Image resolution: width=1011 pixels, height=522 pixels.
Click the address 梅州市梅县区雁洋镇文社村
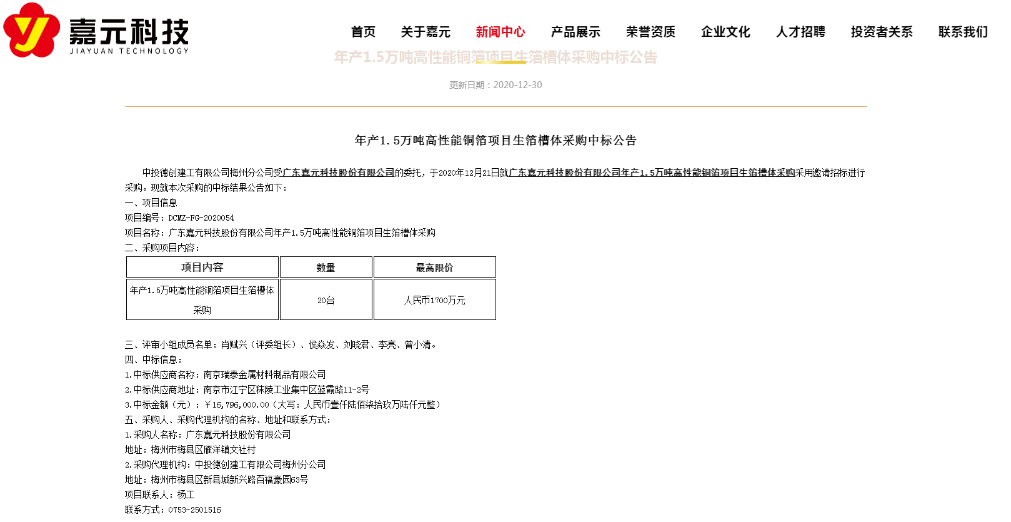tap(203, 449)
